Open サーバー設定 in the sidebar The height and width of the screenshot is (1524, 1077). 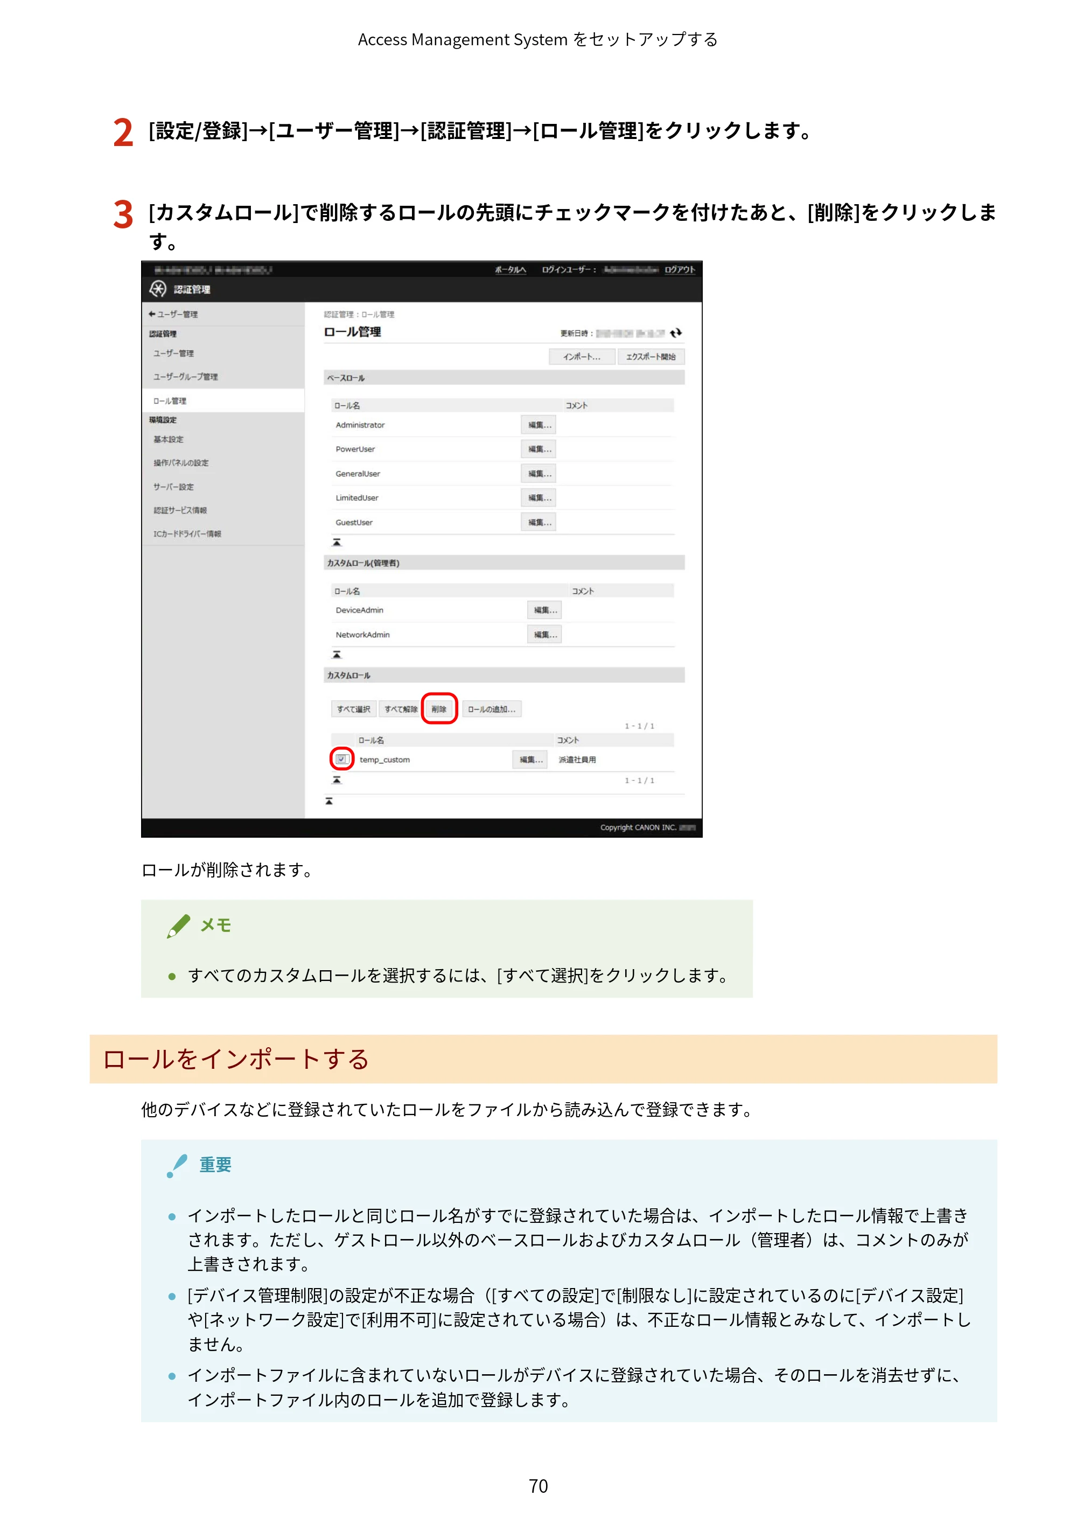[x=174, y=486]
